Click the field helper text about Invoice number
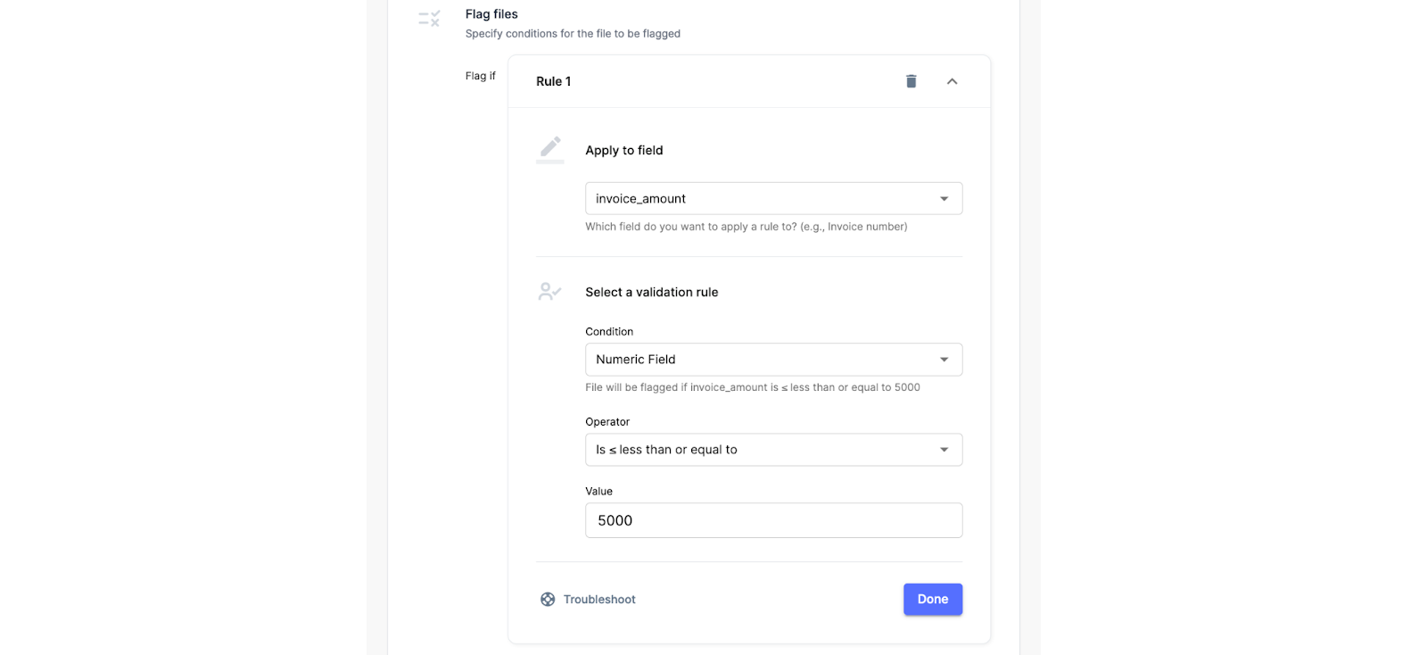 746,227
